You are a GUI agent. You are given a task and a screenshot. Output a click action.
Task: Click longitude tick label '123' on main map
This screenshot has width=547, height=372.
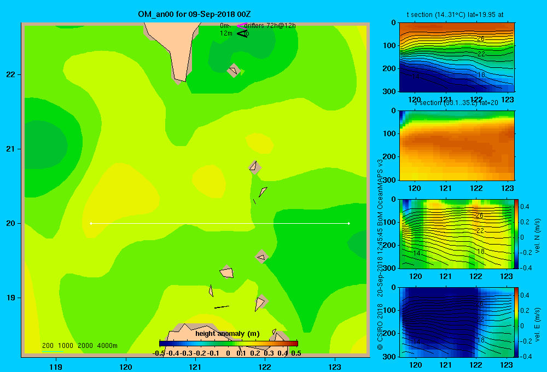pos(335,367)
